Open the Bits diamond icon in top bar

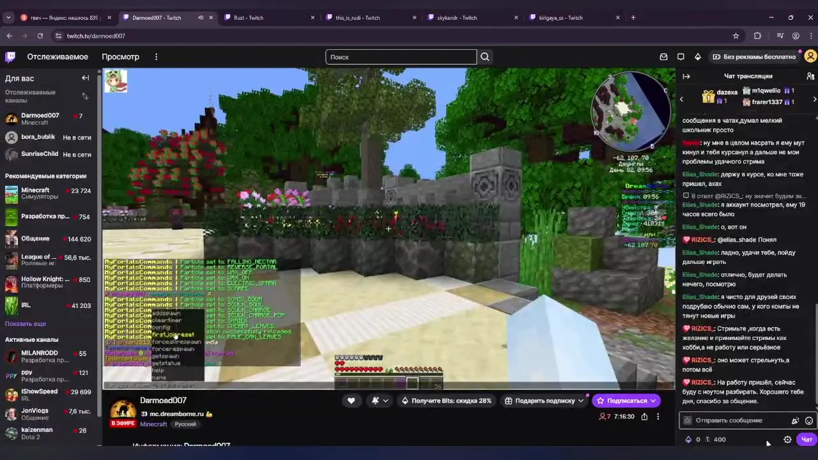point(698,57)
